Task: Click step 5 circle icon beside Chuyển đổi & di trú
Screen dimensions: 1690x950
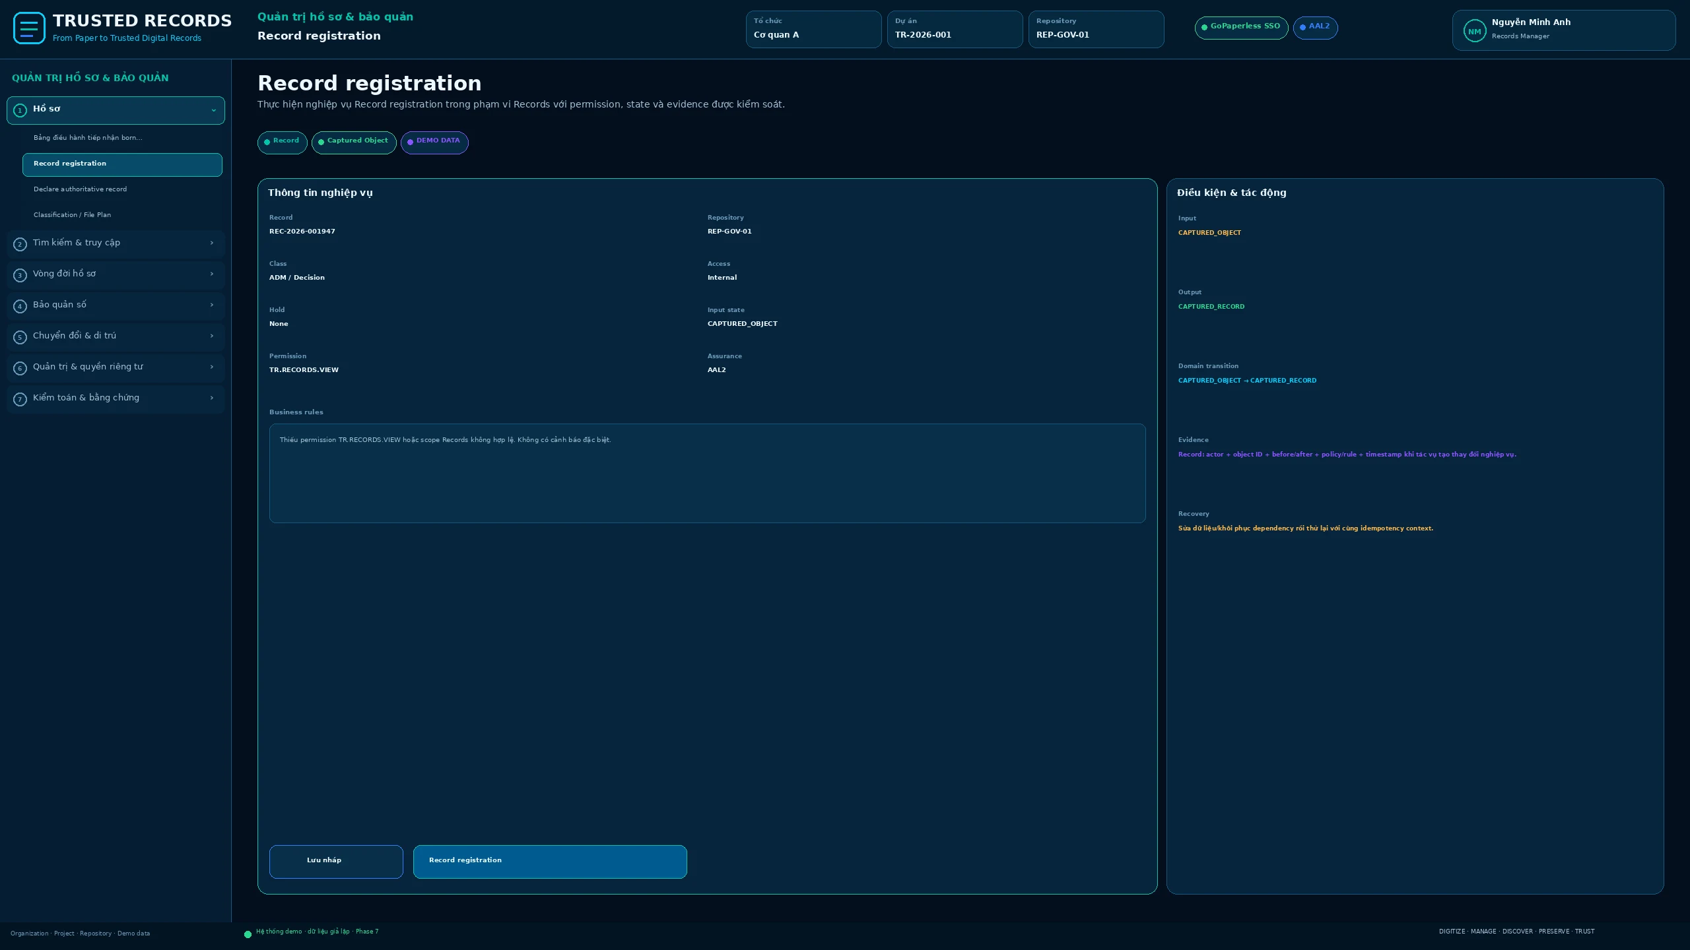Action: [x=20, y=337]
